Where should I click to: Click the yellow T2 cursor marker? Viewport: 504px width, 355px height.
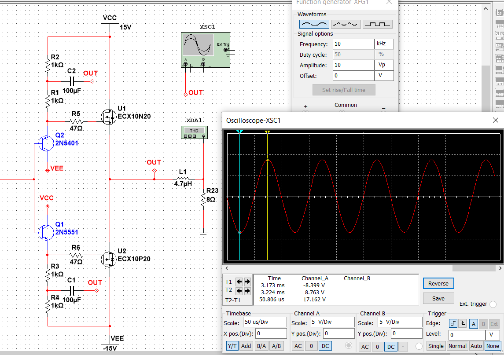point(268,132)
